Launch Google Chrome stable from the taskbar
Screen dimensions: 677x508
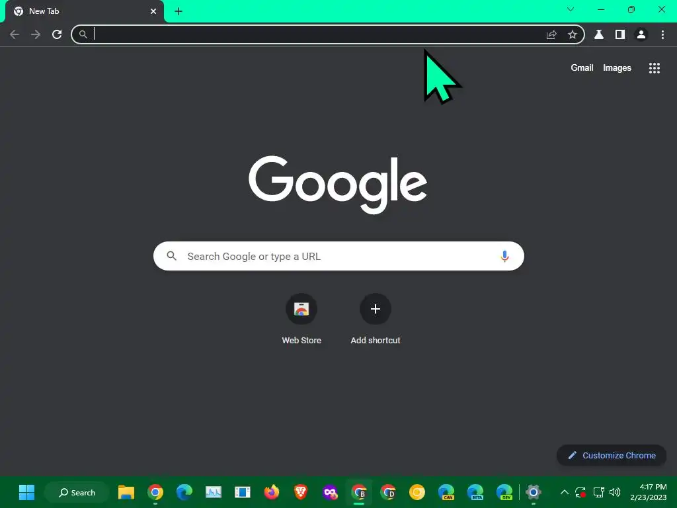point(155,492)
